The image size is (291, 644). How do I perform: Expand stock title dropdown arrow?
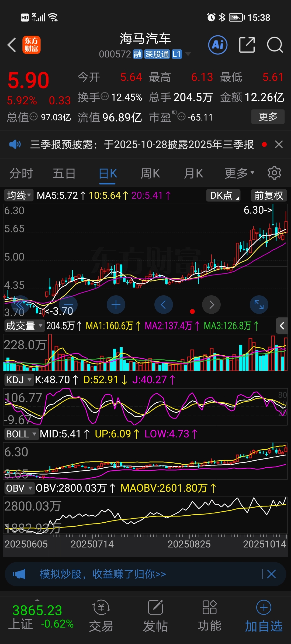188,54
